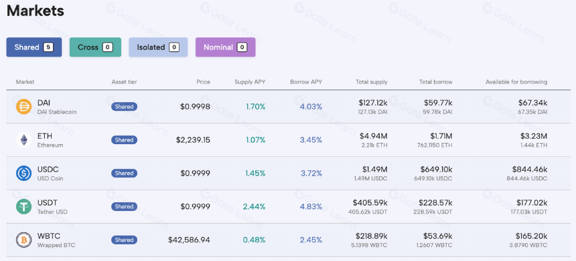576x261 pixels.
Task: Open the DAI market name
Action: (44, 103)
